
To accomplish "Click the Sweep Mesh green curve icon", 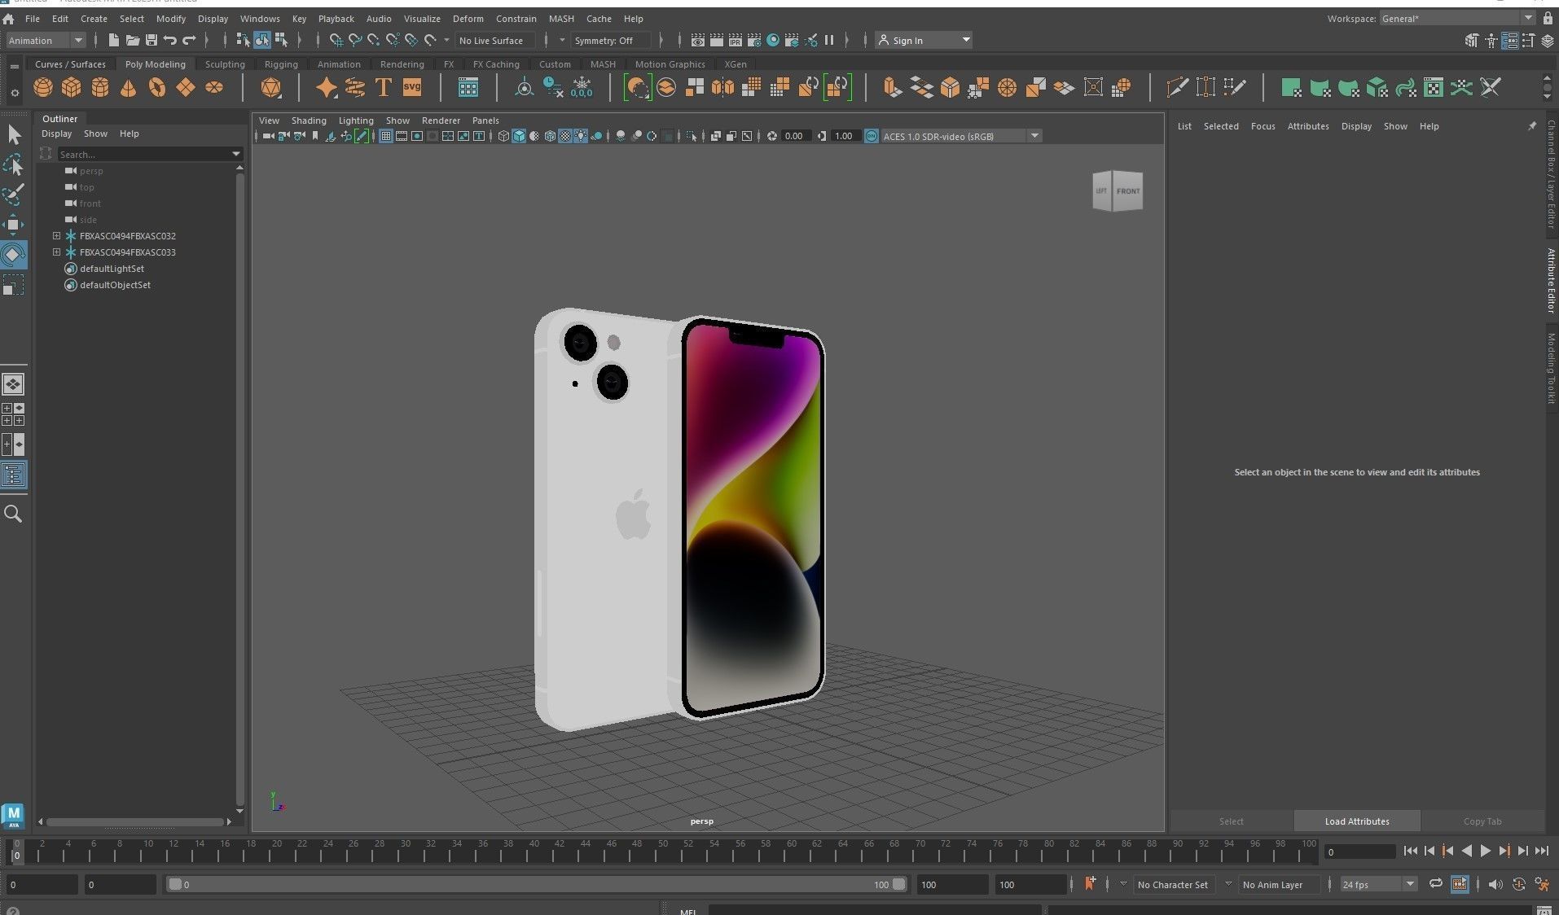I will click(x=1406, y=87).
